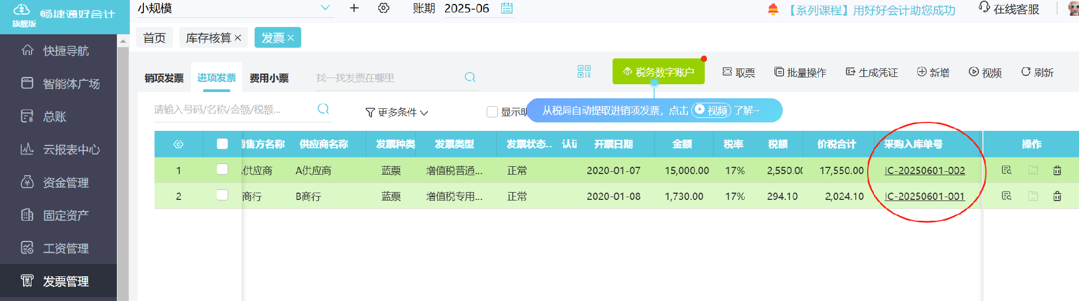Click 金额 column header

click(682, 144)
